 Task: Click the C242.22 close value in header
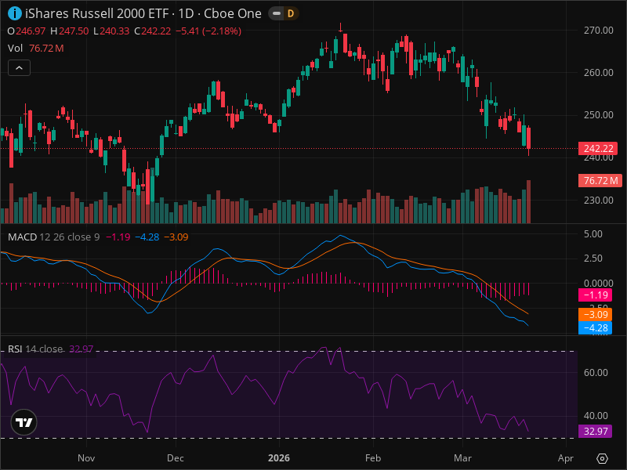click(152, 31)
